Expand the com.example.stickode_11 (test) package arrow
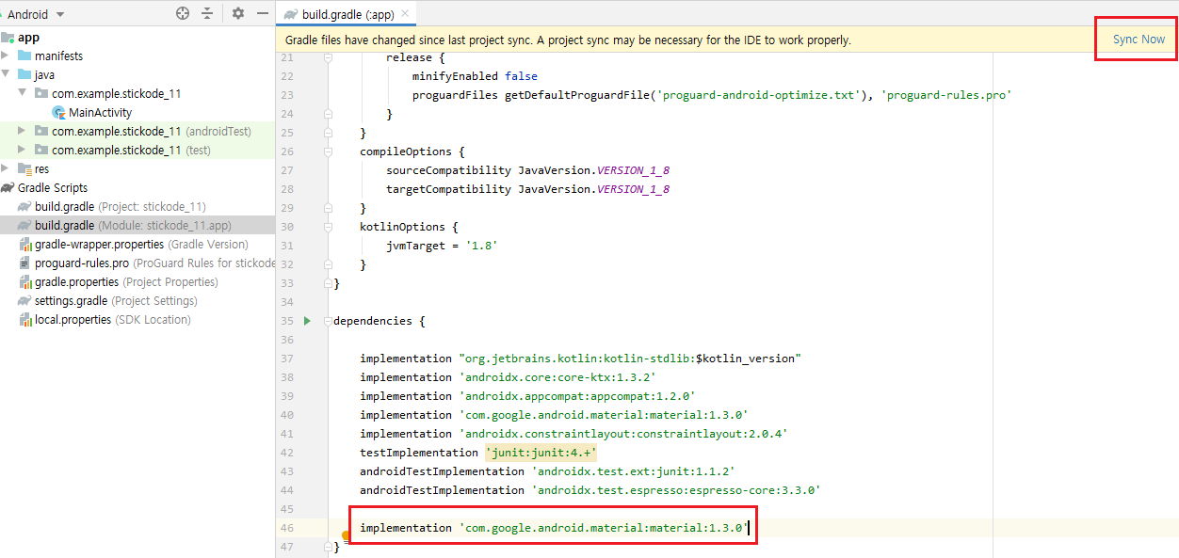 (22, 151)
